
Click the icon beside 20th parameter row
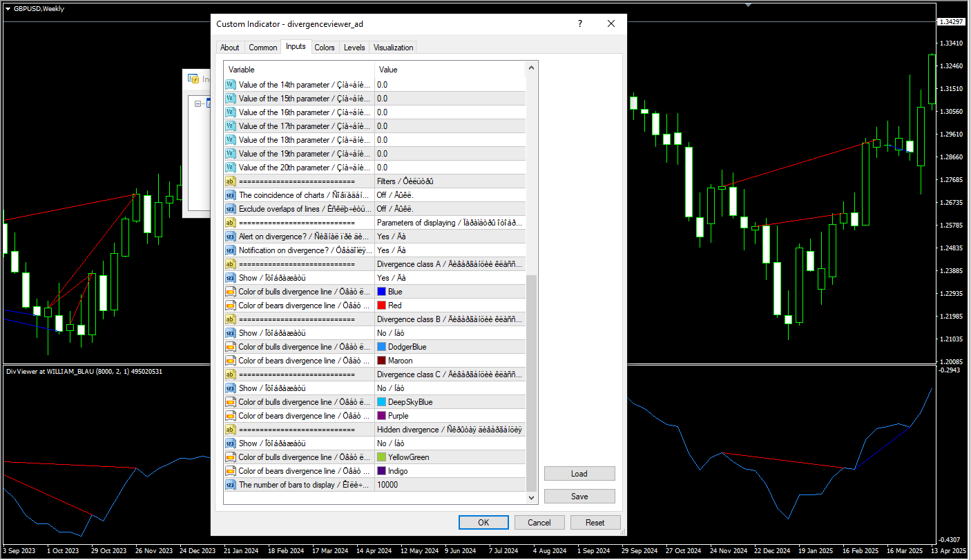(230, 168)
